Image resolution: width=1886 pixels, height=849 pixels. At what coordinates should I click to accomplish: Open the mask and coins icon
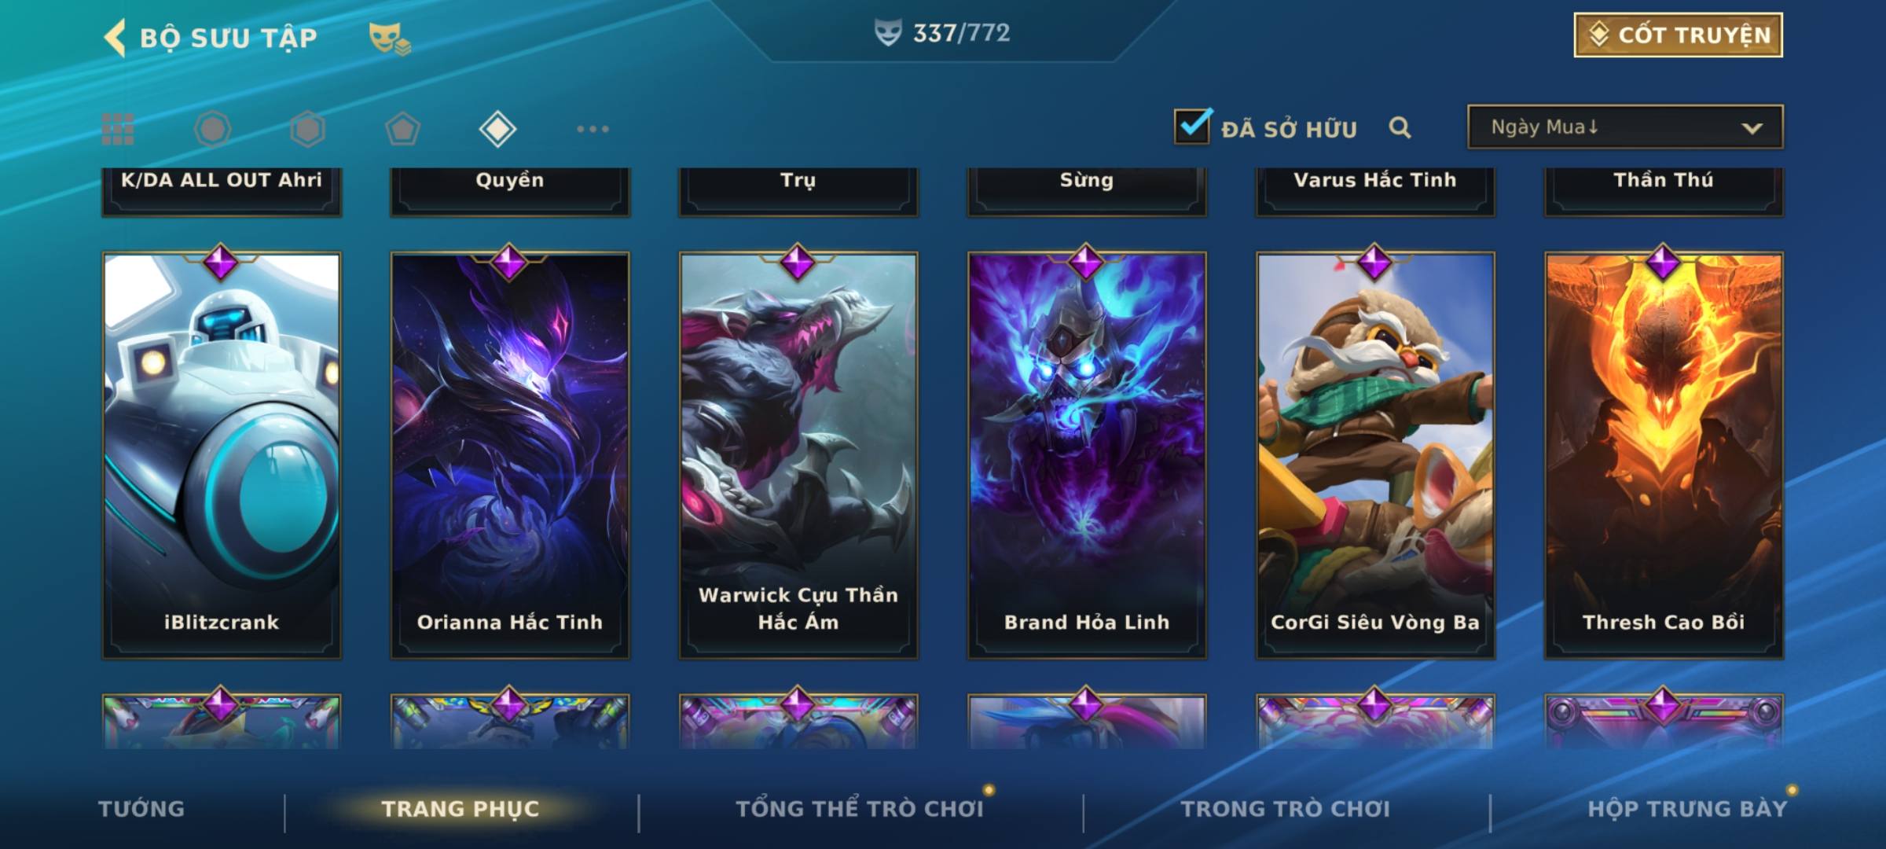point(390,38)
